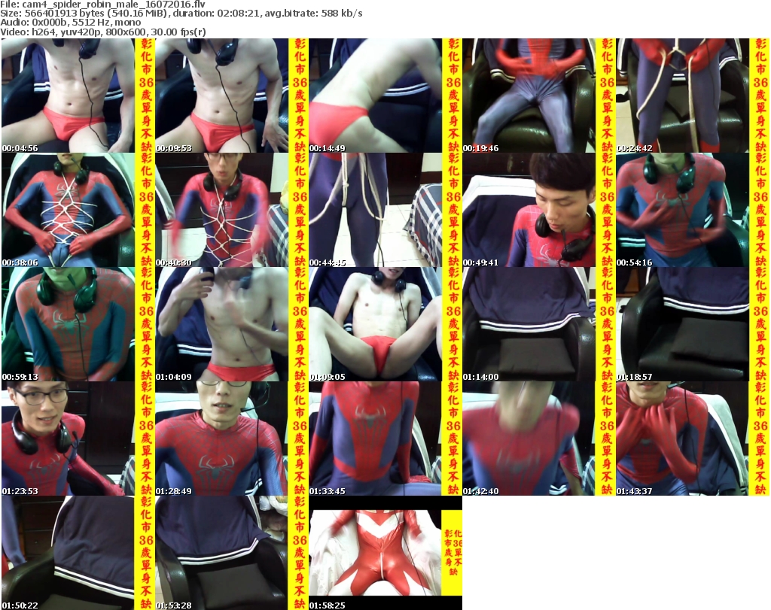Select the thumbnail at 00:59:13
771x610 pixels.
(78, 324)
